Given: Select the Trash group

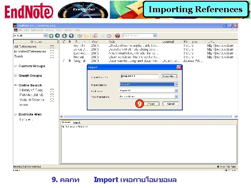Looking at the screenshot, I should coord(36,56).
